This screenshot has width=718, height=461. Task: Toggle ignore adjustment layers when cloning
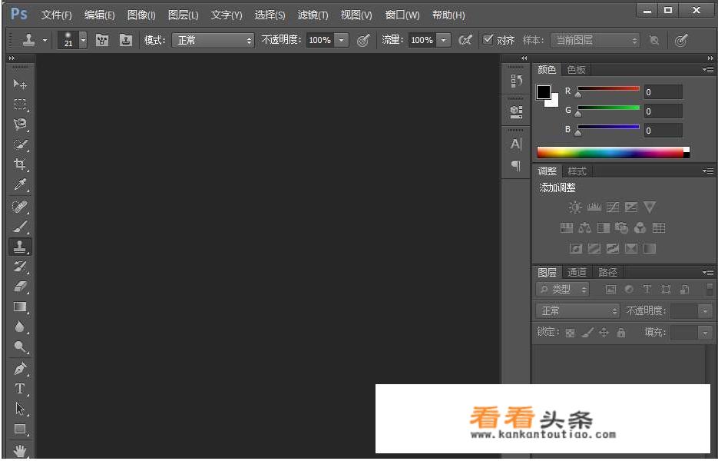[654, 40]
